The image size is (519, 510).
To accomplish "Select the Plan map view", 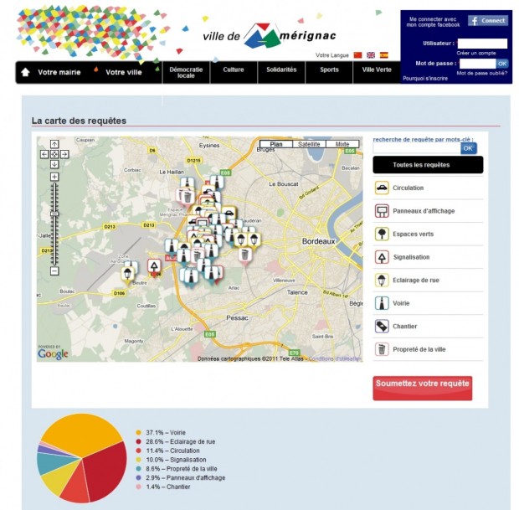I will 275,144.
